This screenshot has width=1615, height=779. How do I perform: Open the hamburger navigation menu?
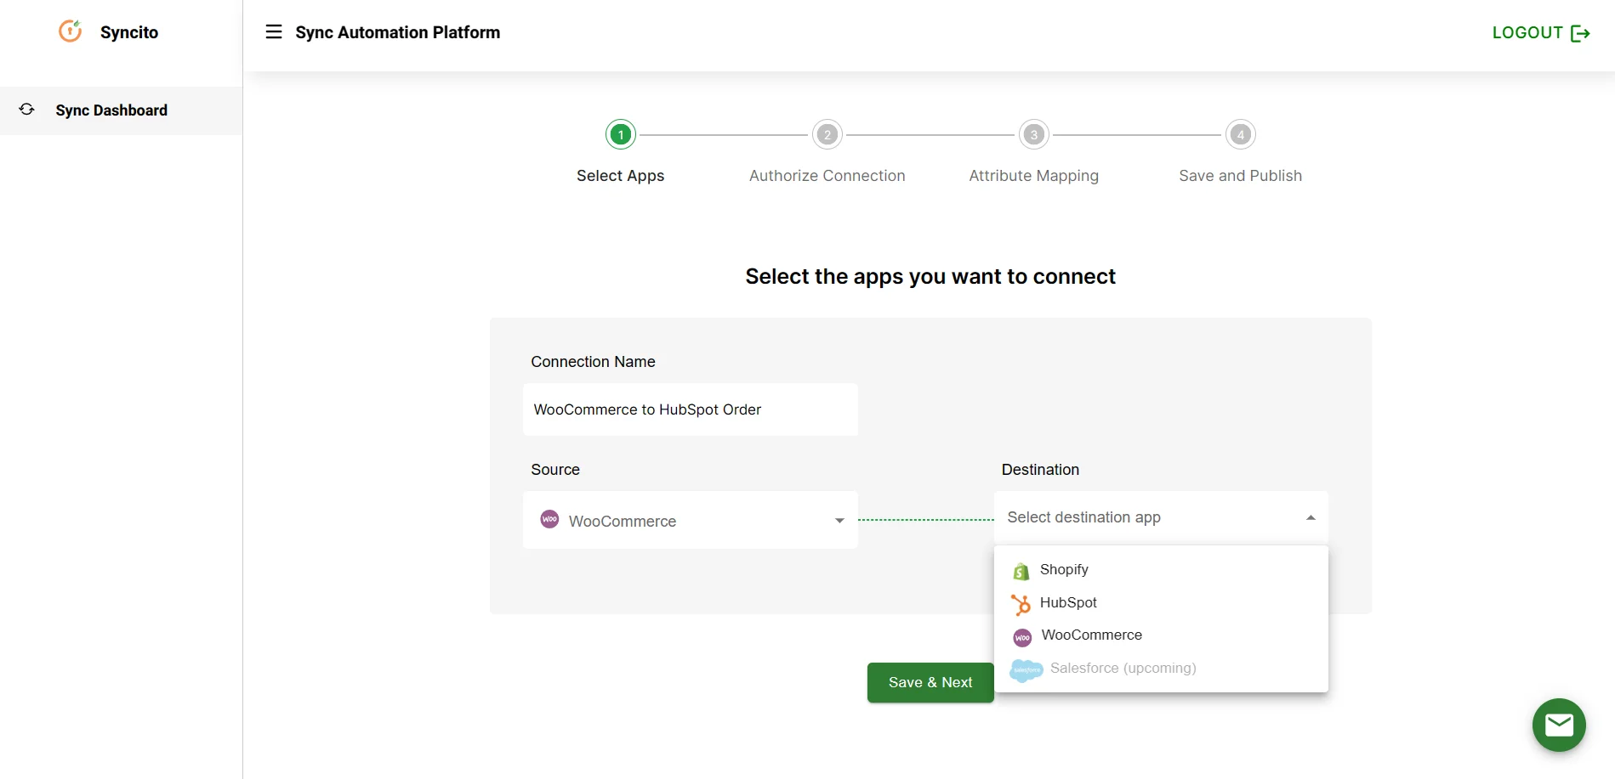[273, 31]
